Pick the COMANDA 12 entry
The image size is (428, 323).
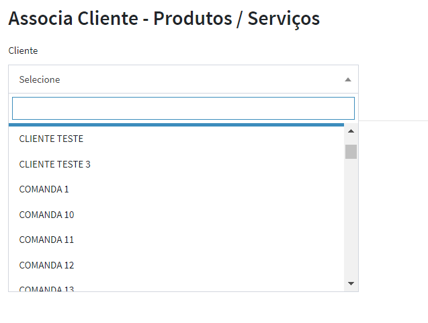pyautogui.click(x=46, y=265)
